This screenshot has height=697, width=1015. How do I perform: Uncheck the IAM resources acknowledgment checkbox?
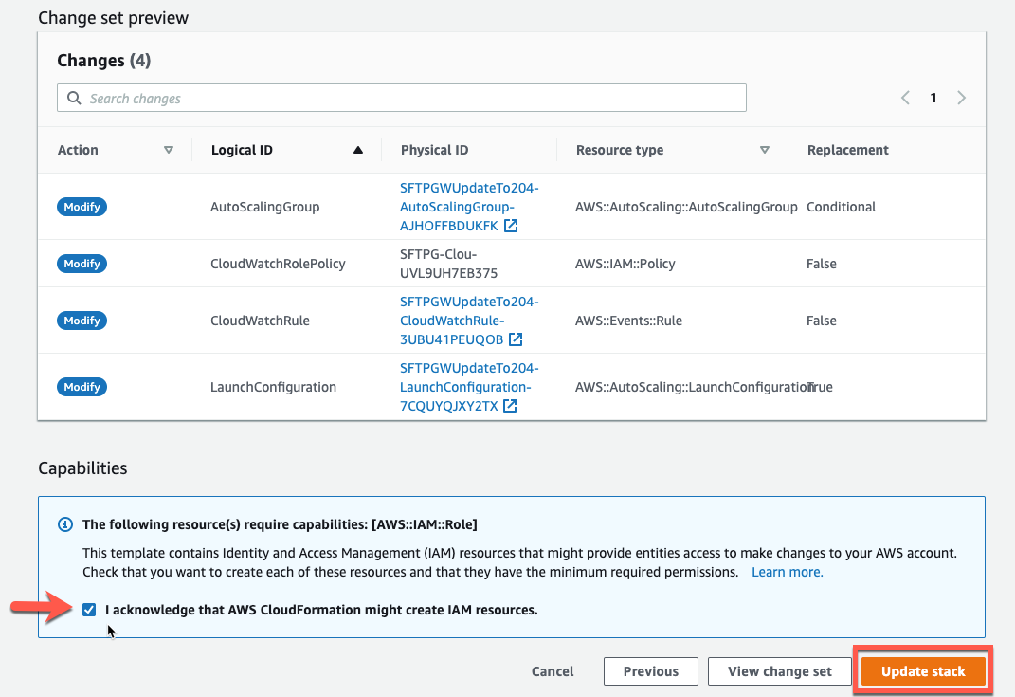pos(89,610)
